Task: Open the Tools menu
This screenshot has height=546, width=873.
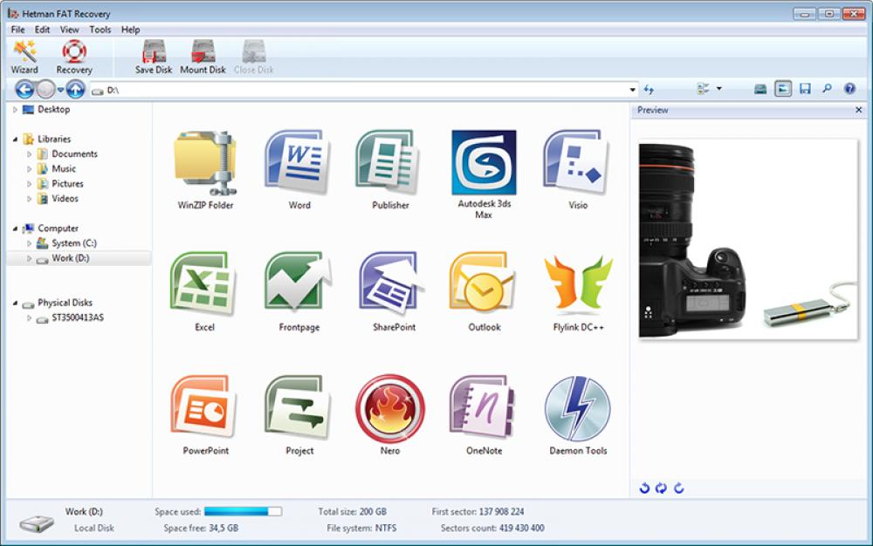Action: (x=100, y=29)
